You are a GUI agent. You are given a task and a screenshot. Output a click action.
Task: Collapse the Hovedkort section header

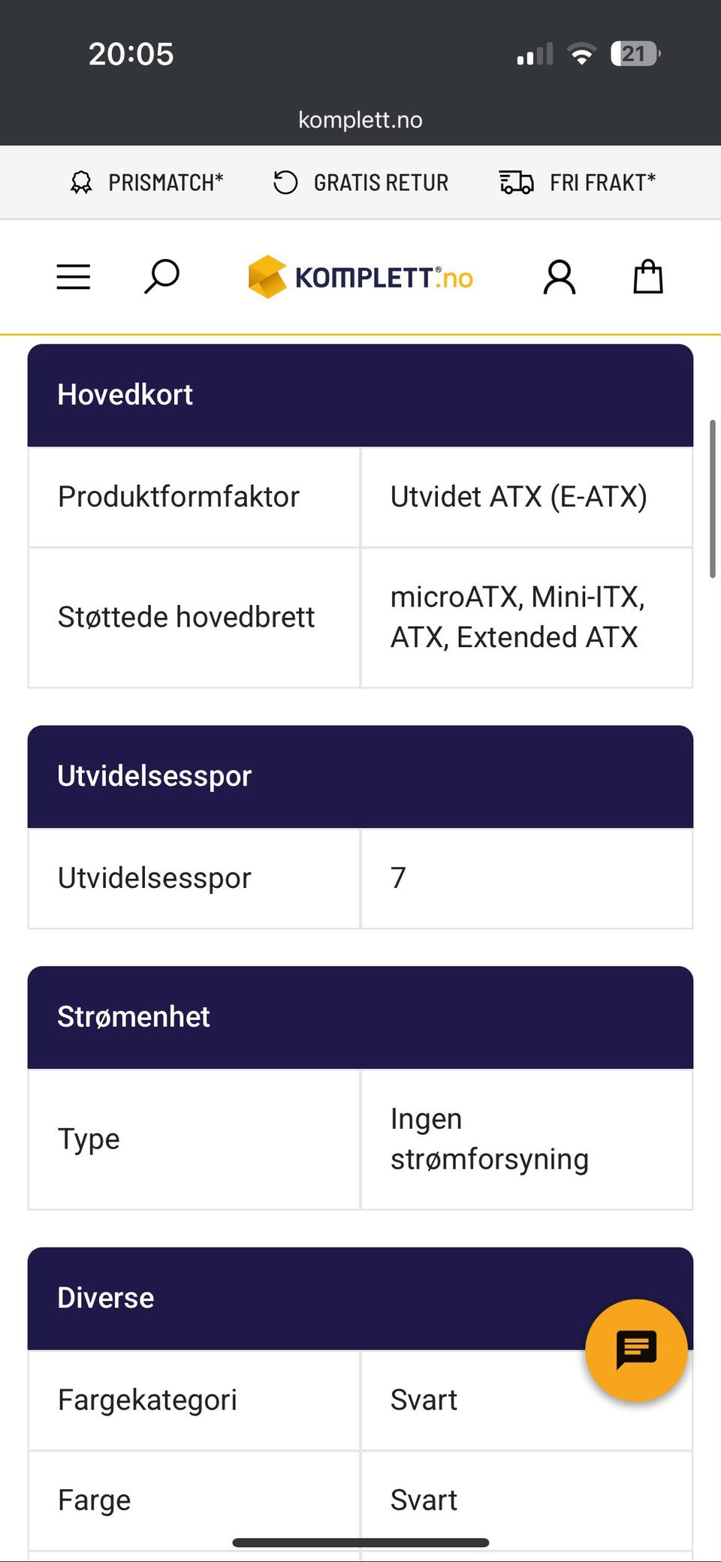pyautogui.click(x=360, y=396)
